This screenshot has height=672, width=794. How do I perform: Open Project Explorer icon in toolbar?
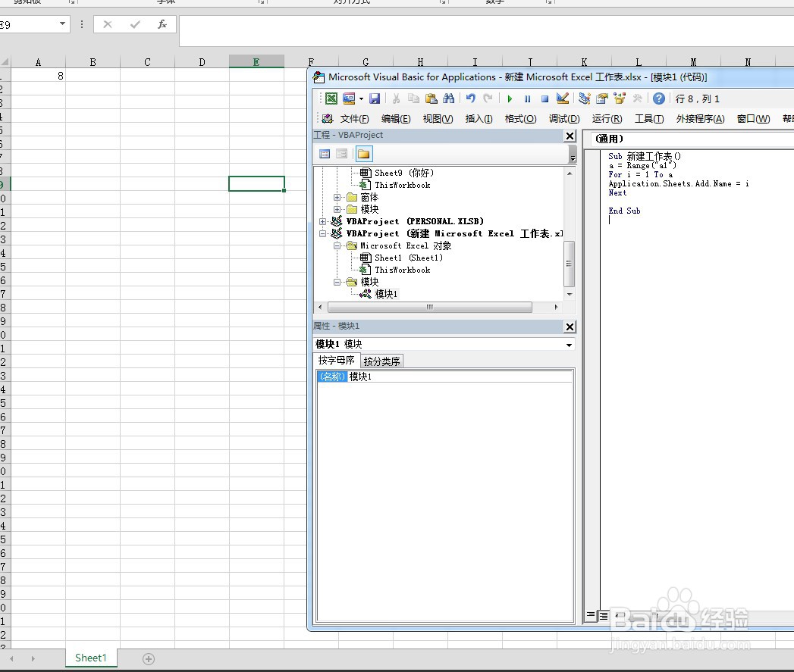pyautogui.click(x=585, y=98)
